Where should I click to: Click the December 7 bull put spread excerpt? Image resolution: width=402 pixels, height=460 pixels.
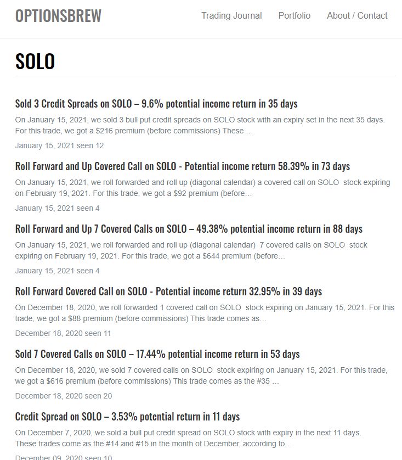(188, 438)
